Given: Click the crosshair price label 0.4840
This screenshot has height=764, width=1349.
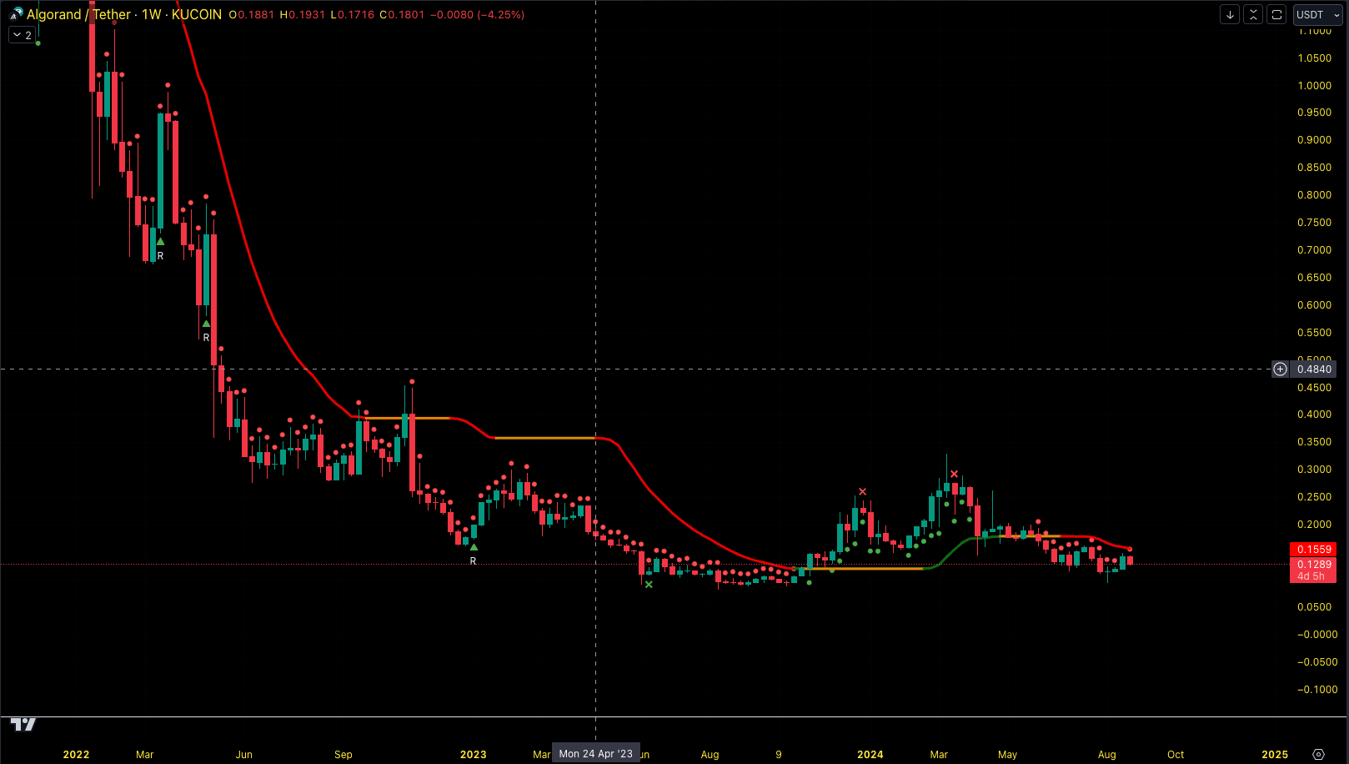Looking at the screenshot, I should pos(1314,369).
